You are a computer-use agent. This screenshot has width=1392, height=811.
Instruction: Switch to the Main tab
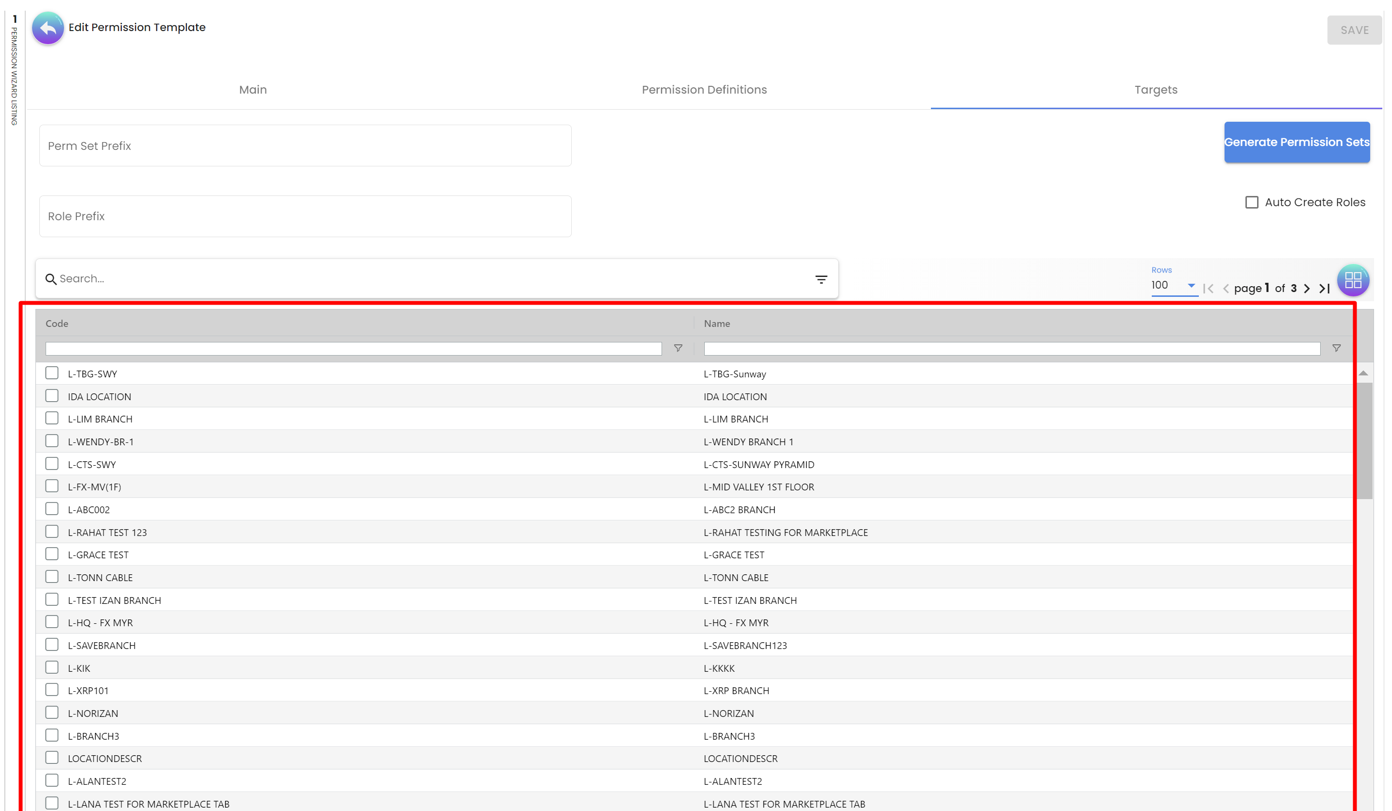pos(253,89)
